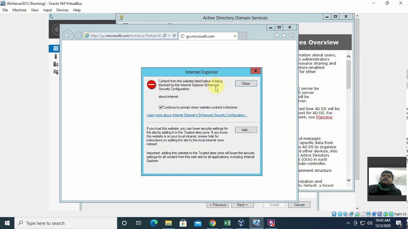Open the Favorites star icon
The image size is (408, 229).
pos(284,36)
